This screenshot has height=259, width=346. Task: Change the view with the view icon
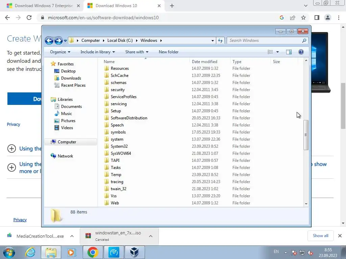pyautogui.click(x=270, y=52)
